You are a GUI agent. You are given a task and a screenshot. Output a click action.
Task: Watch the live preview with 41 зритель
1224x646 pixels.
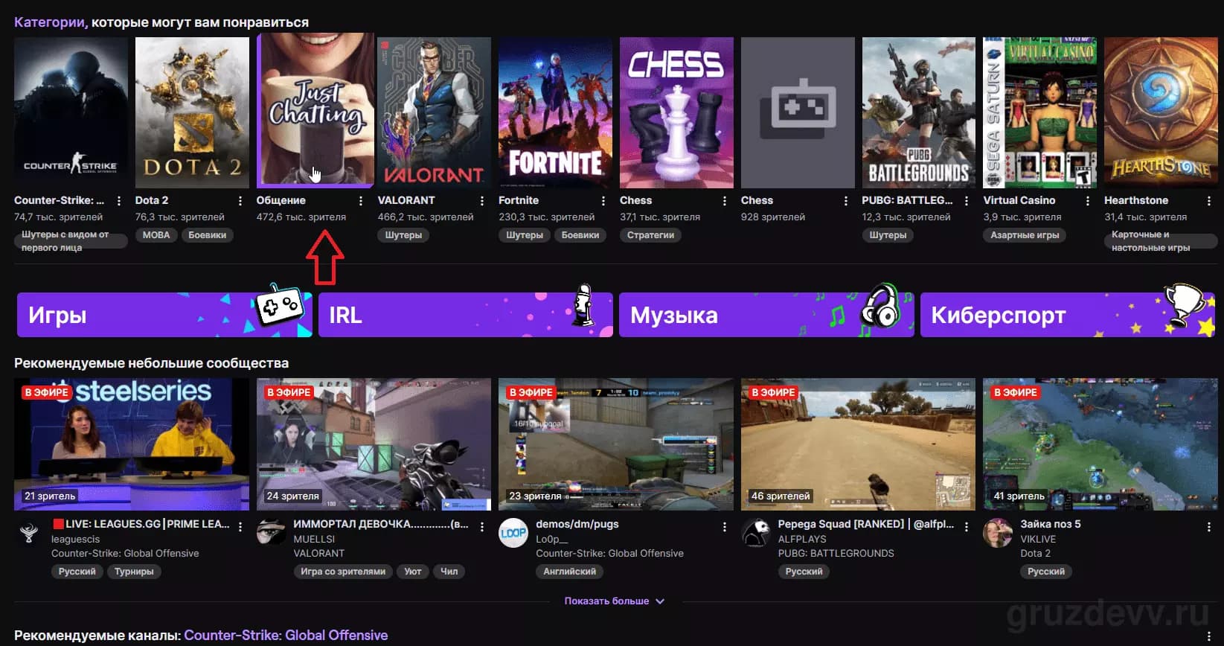pyautogui.click(x=1100, y=444)
